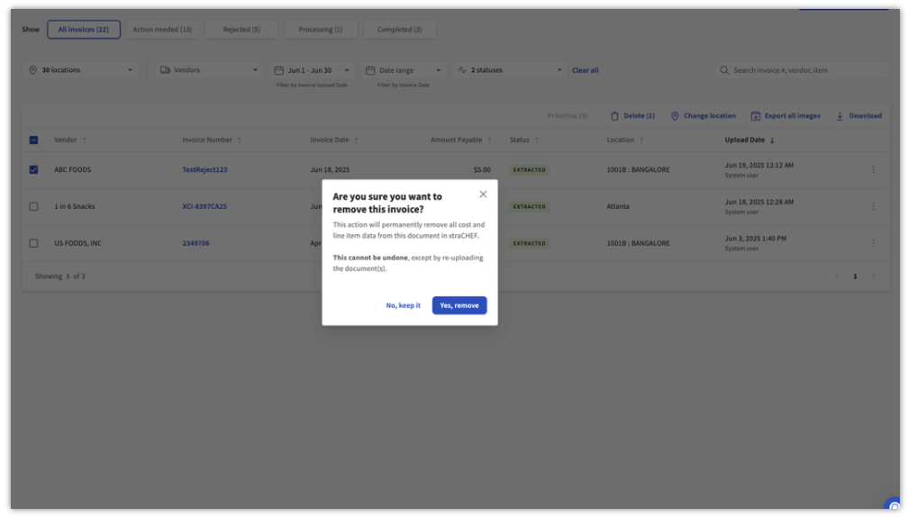The width and height of the screenshot is (908, 517).
Task: Click the Vendor column sort arrow
Action: (85, 141)
